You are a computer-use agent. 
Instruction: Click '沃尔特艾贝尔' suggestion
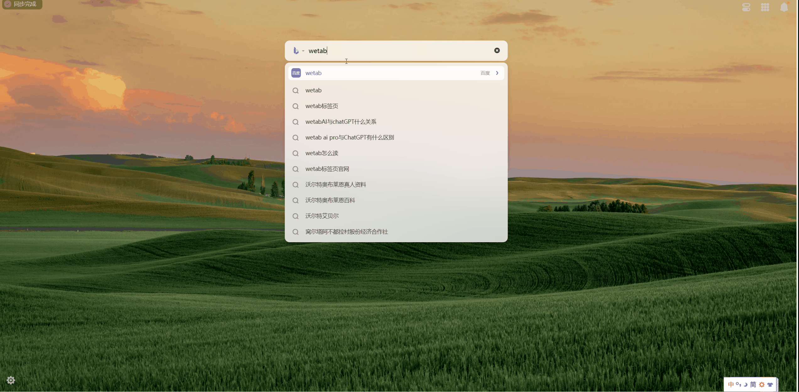322,216
